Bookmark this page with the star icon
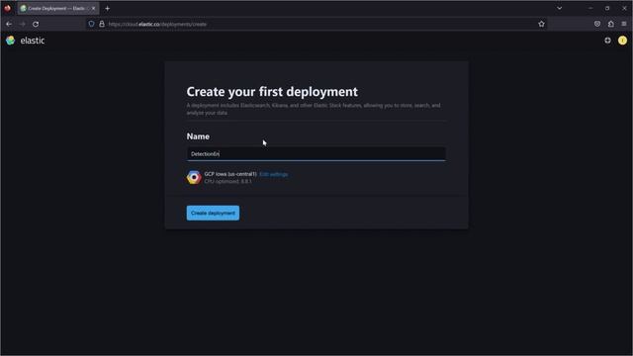Screen dimensions: 633x356 (x=541, y=24)
